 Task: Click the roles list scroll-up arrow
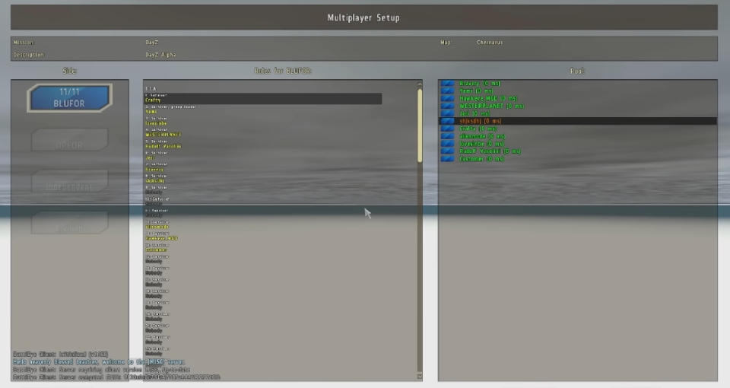(x=420, y=84)
